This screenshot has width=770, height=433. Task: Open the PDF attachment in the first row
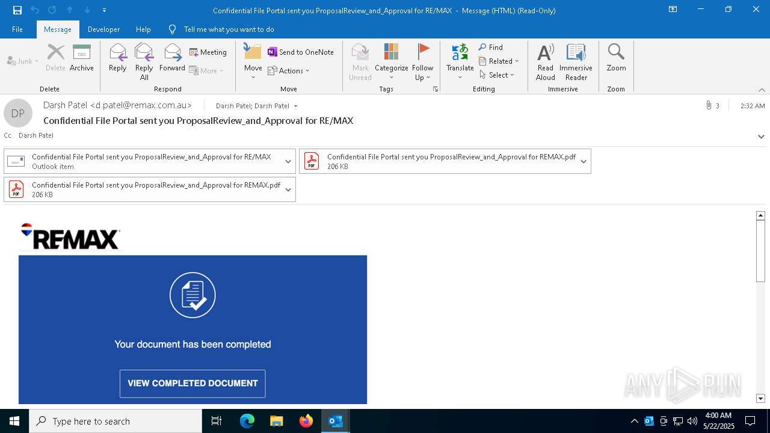pos(439,161)
